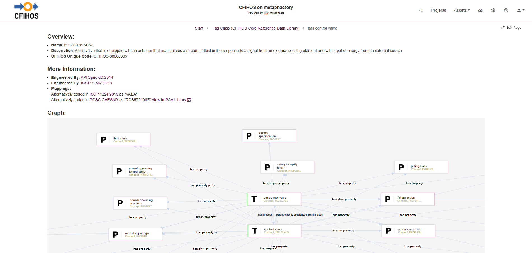Click the ball control valve breadcrumb text

pos(322,28)
